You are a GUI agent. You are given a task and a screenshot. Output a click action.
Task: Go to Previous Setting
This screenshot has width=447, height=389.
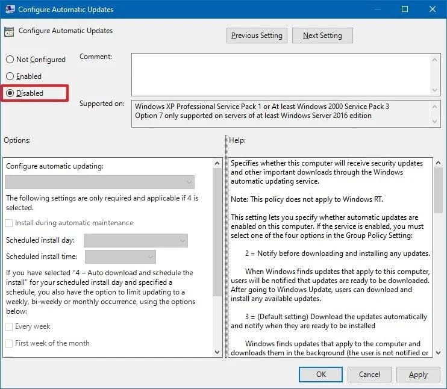click(257, 36)
